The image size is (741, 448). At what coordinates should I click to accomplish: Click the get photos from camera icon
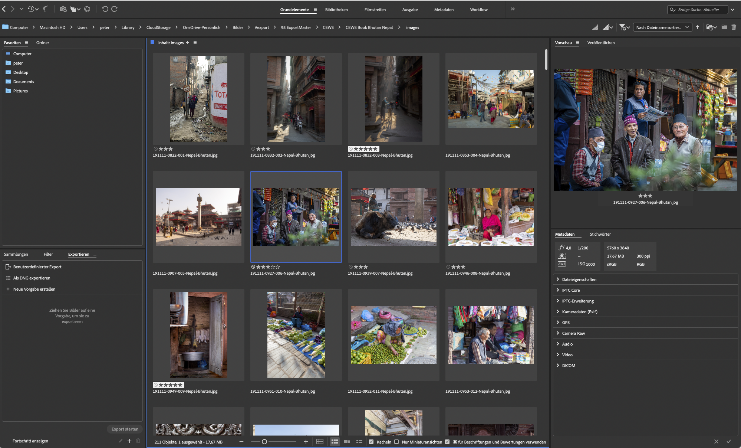[x=63, y=9]
